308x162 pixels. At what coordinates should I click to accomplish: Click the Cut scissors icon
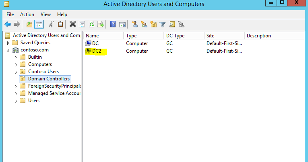[51, 24]
